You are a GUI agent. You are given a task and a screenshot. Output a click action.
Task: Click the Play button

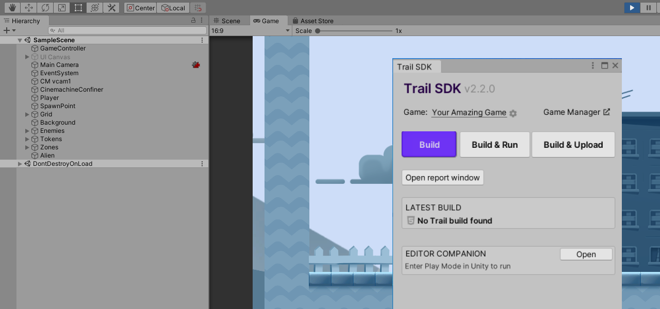click(x=632, y=8)
